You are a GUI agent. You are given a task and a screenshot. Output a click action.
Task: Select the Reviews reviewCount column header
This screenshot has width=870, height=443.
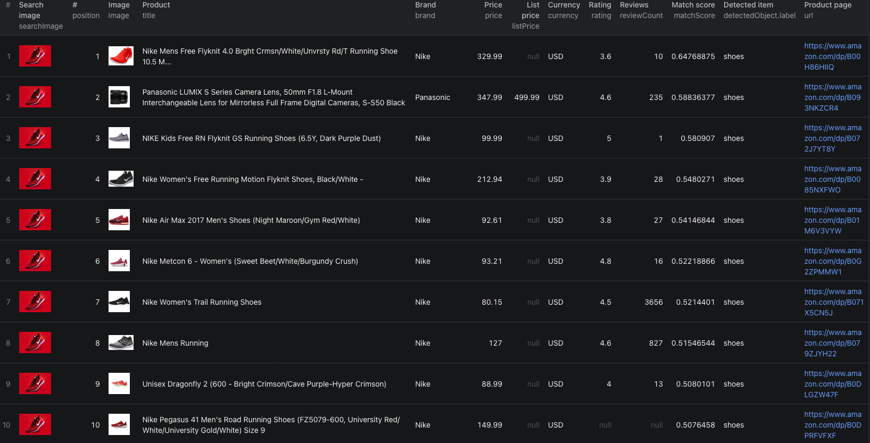click(x=641, y=10)
